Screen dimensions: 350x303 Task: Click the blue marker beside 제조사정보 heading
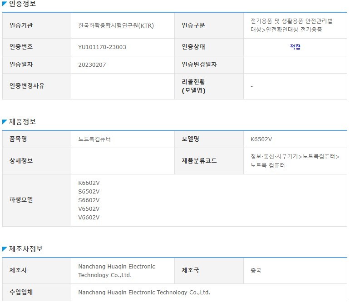[5, 249]
